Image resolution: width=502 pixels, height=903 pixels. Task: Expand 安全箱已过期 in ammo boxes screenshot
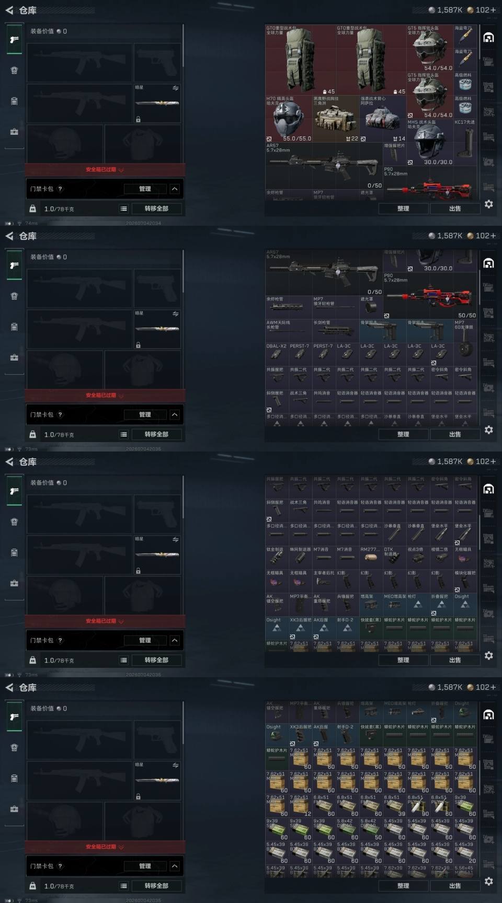pyautogui.click(x=105, y=847)
